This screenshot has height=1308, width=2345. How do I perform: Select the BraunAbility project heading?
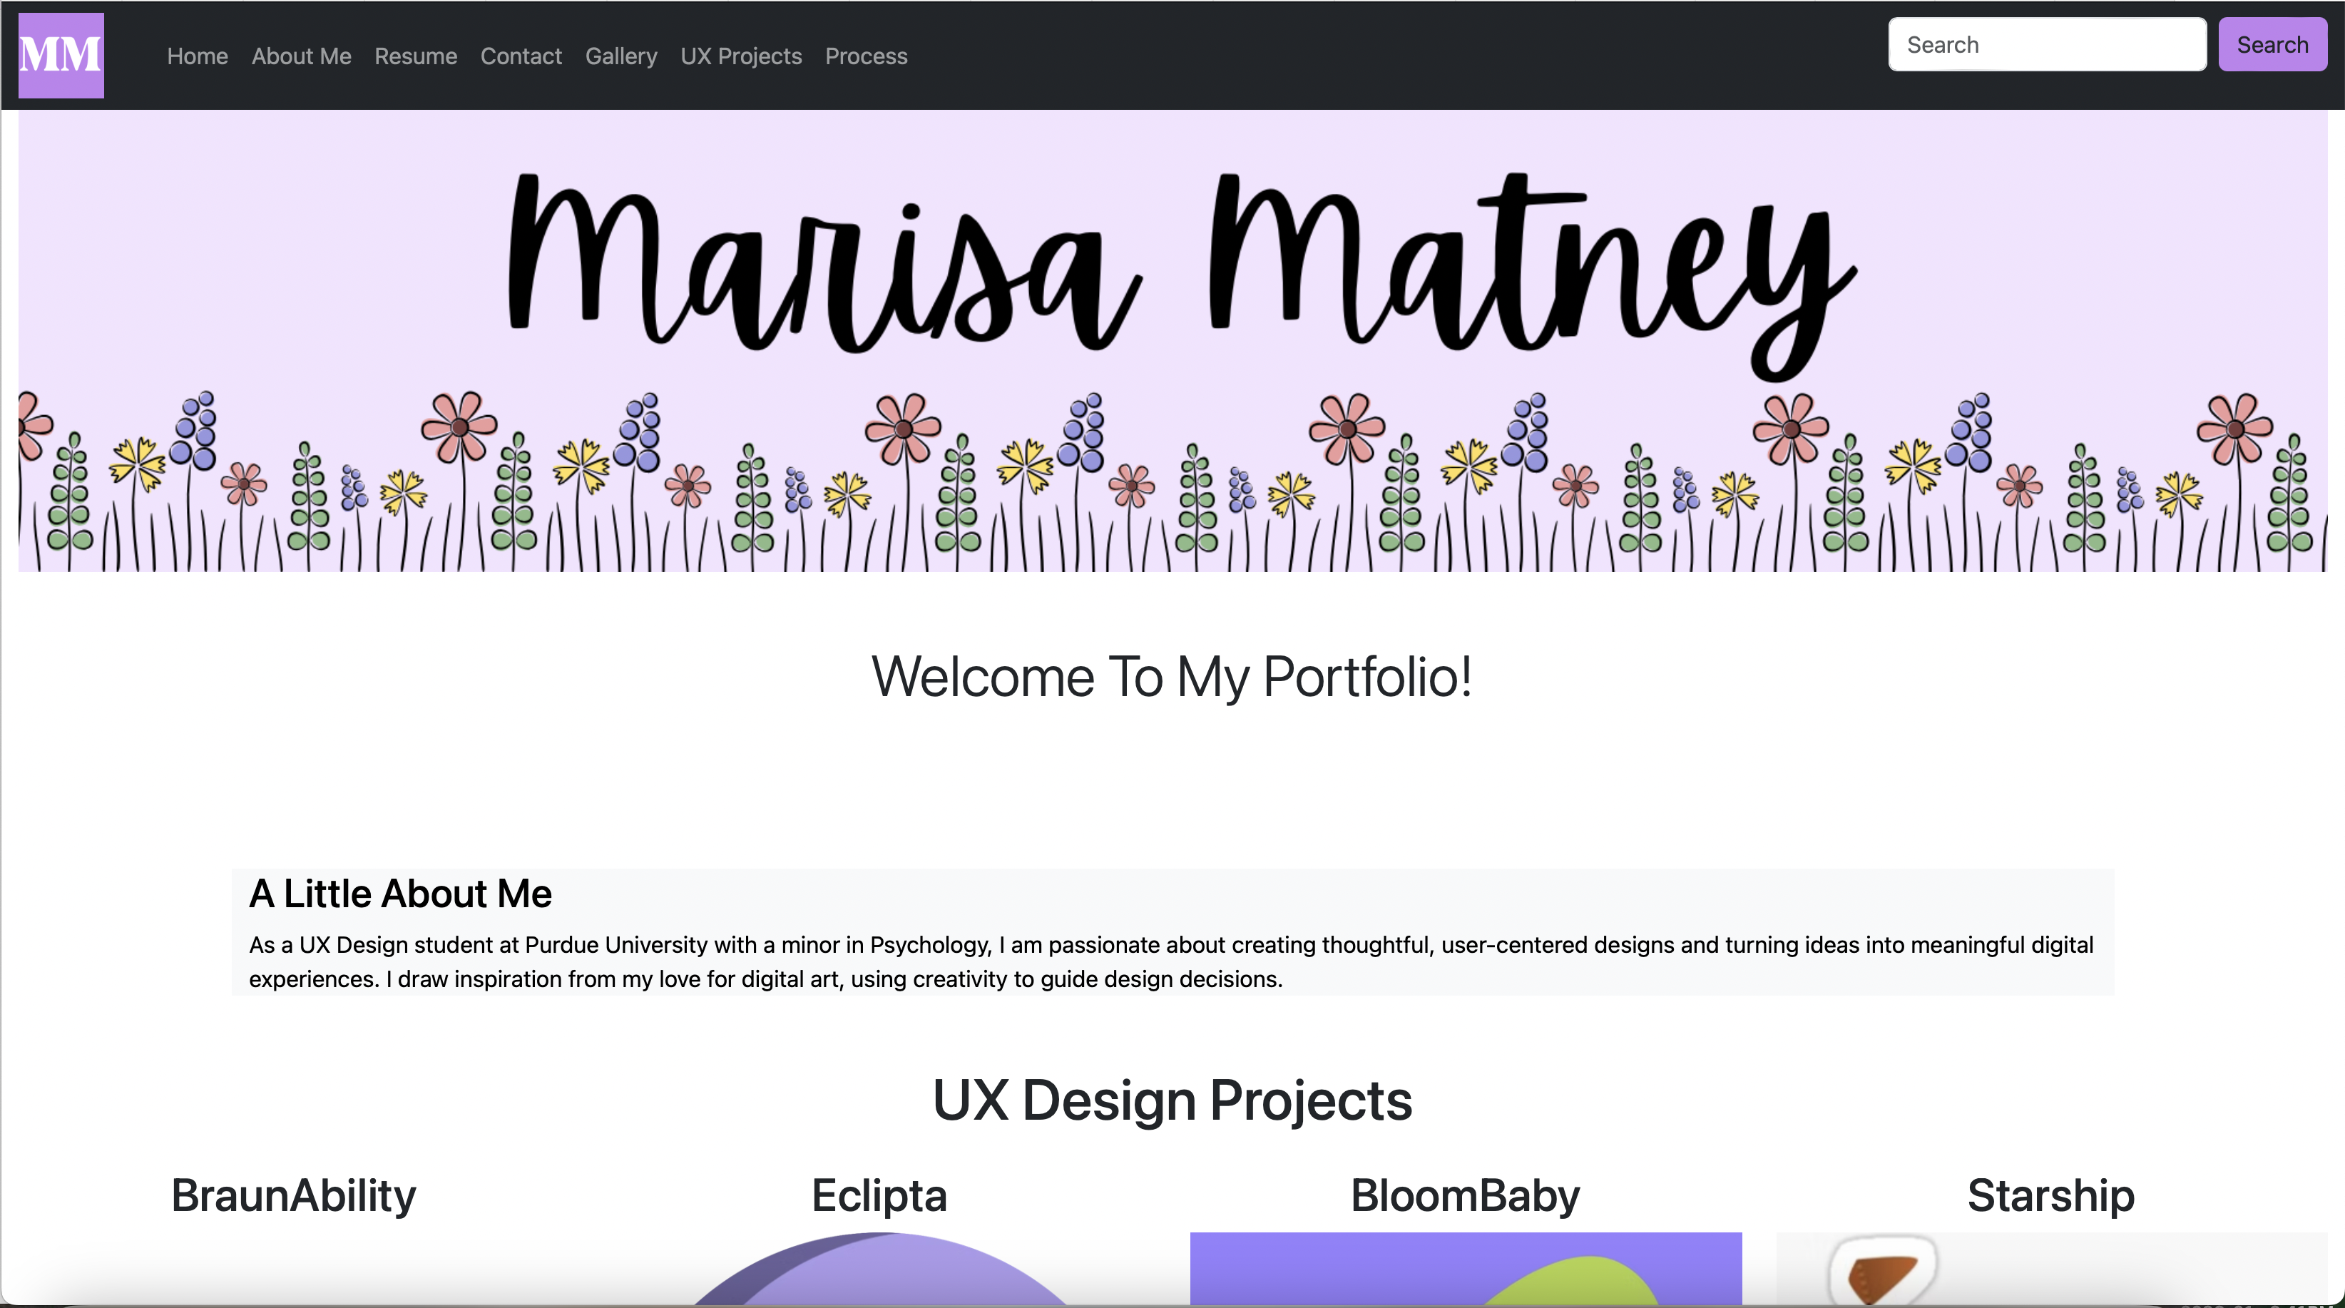(293, 1195)
